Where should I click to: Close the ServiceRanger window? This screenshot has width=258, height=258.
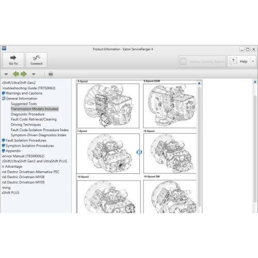[253, 50]
